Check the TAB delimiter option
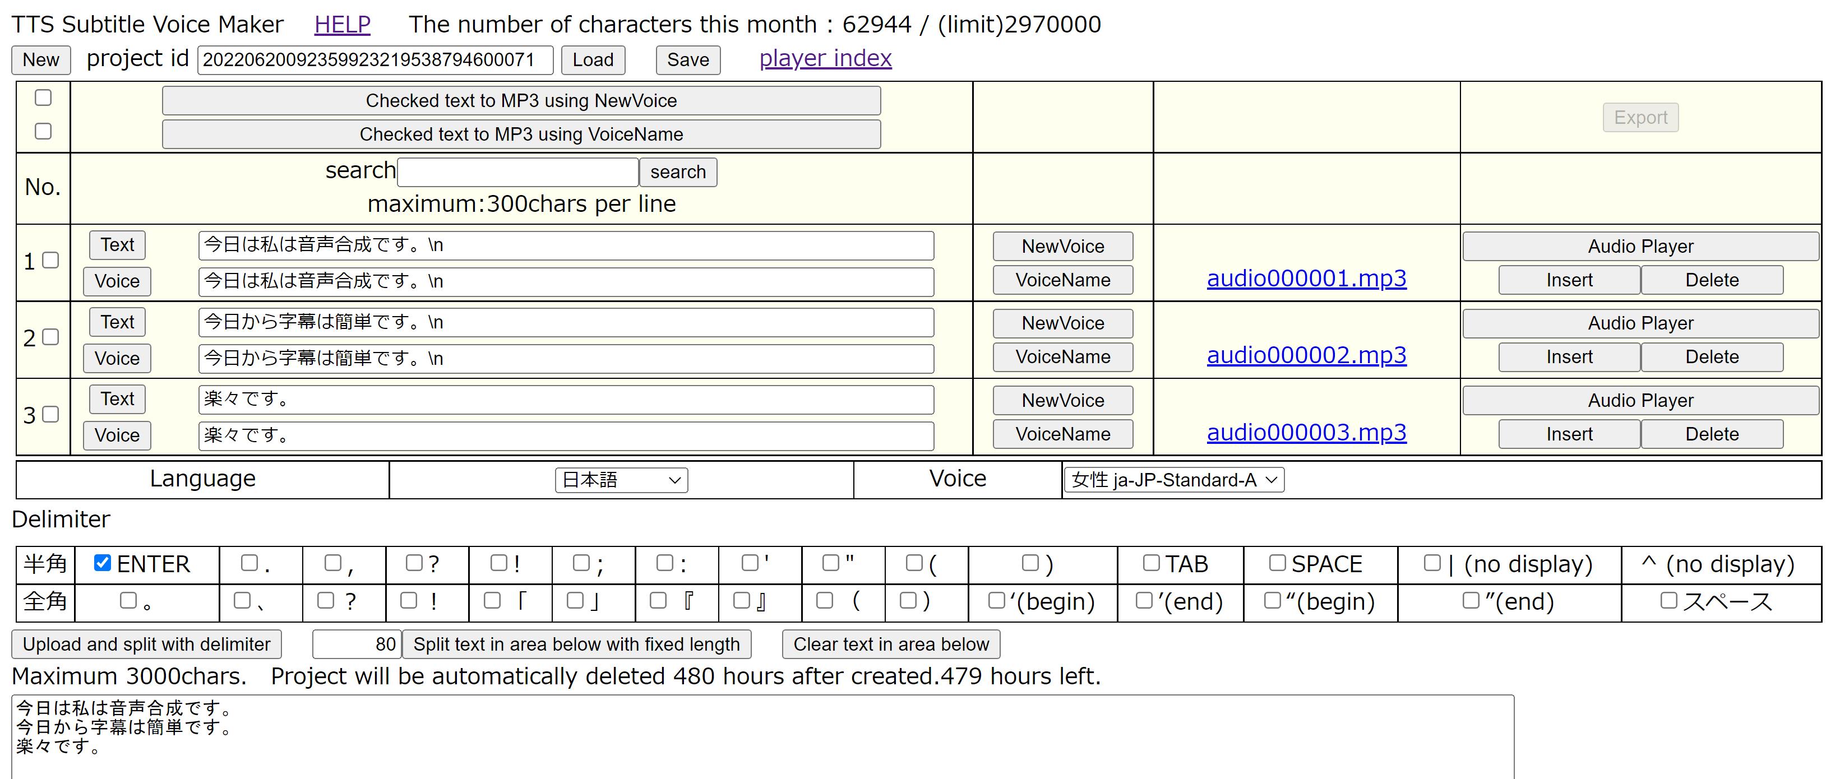 pos(1151,563)
